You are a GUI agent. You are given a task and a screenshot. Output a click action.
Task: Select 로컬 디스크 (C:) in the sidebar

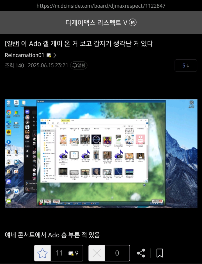click(x=49, y=176)
